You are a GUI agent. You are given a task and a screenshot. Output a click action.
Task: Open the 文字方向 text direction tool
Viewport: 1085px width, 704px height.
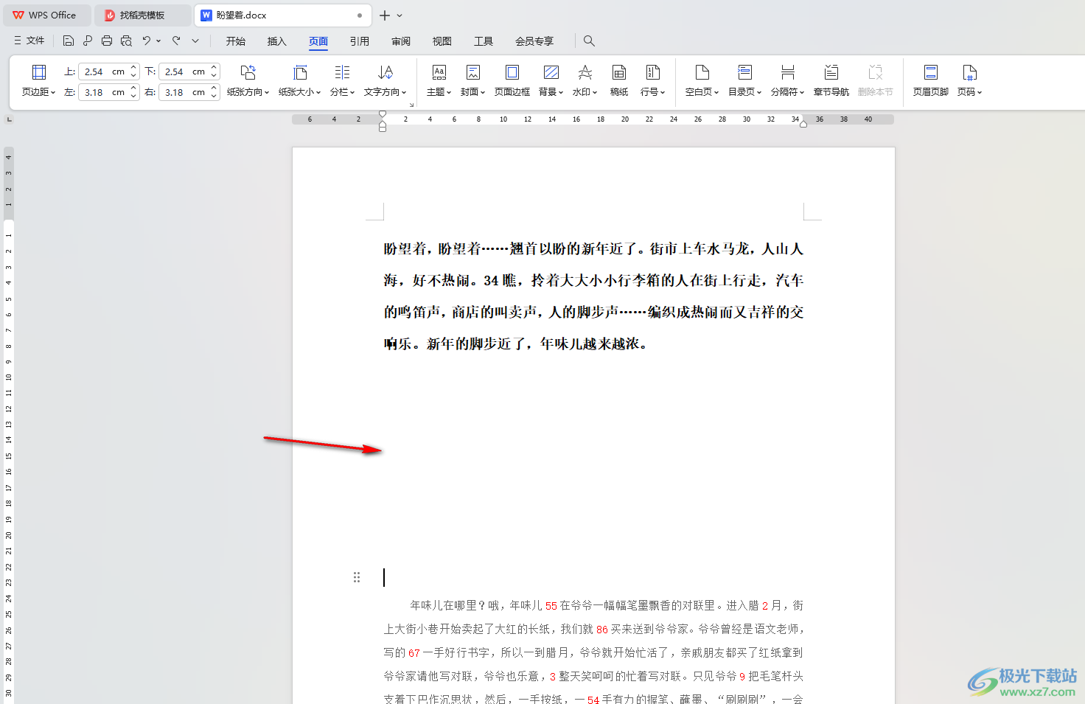(385, 81)
